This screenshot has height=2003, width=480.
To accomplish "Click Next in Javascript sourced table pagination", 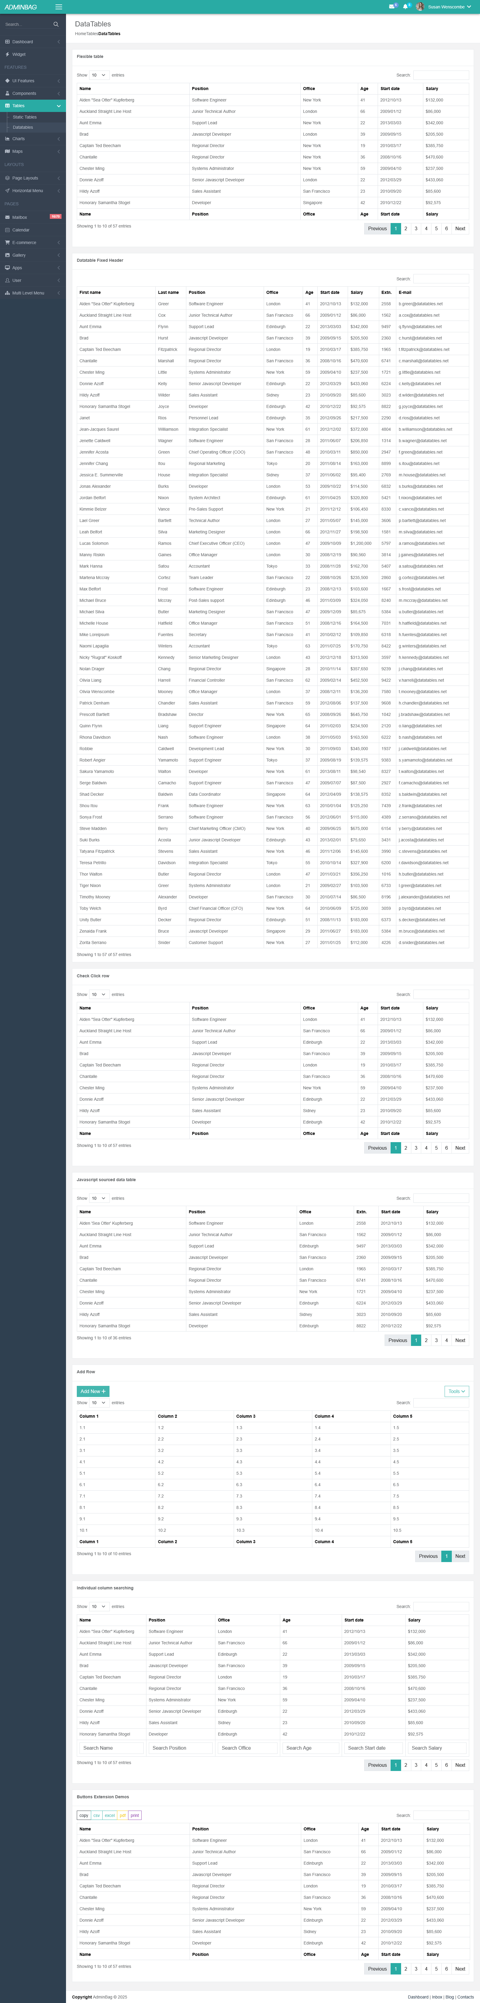I will point(460,1341).
